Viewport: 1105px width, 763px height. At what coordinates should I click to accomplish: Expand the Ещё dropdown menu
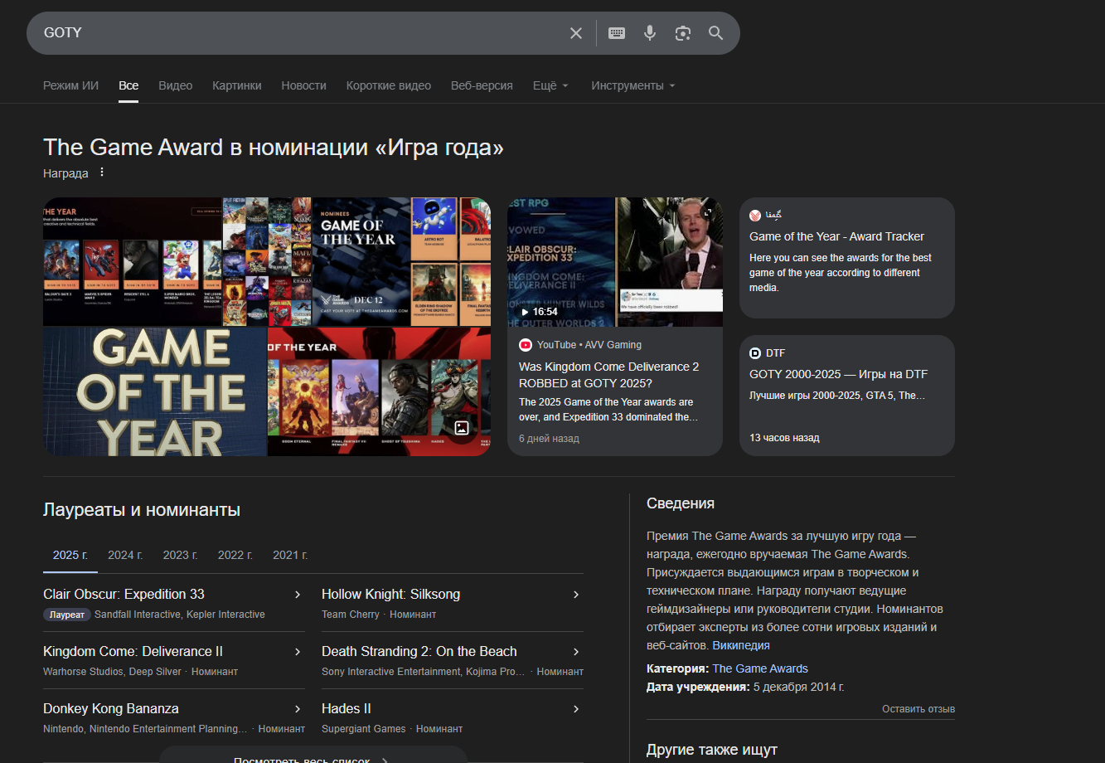[551, 85]
